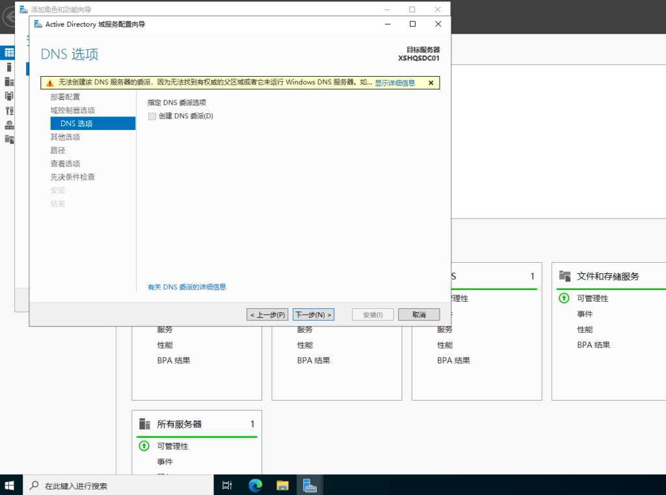Click the 文件和存储服务 tile header icon
666x495 pixels.
565,276
